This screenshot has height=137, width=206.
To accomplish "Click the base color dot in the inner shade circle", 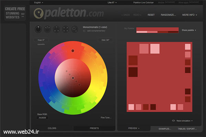I will pyautogui.click(x=73, y=78).
